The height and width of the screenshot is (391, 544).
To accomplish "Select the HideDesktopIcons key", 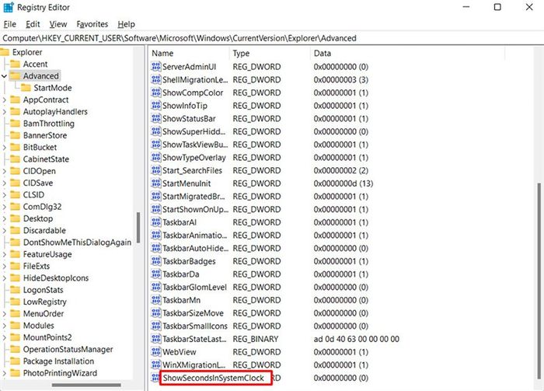I will click(x=55, y=278).
